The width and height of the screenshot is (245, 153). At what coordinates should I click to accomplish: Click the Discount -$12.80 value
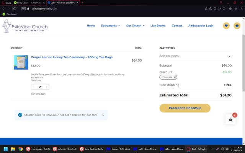pyautogui.click(x=227, y=72)
